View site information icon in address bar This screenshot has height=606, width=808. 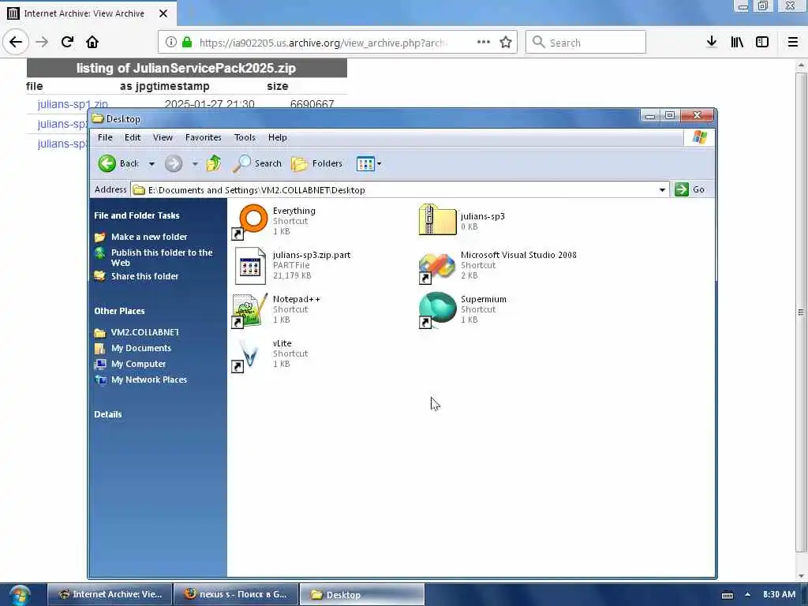(x=171, y=43)
